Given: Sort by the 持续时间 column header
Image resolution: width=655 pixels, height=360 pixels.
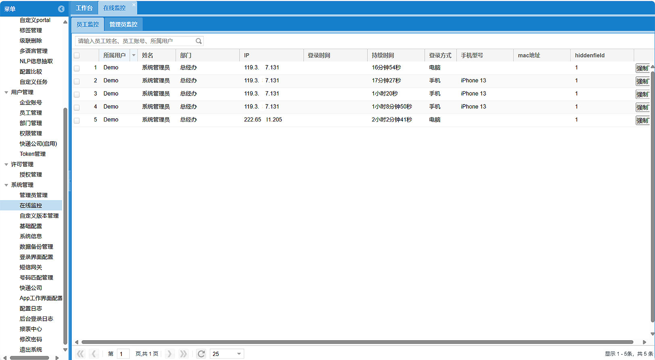Looking at the screenshot, I should coord(396,55).
